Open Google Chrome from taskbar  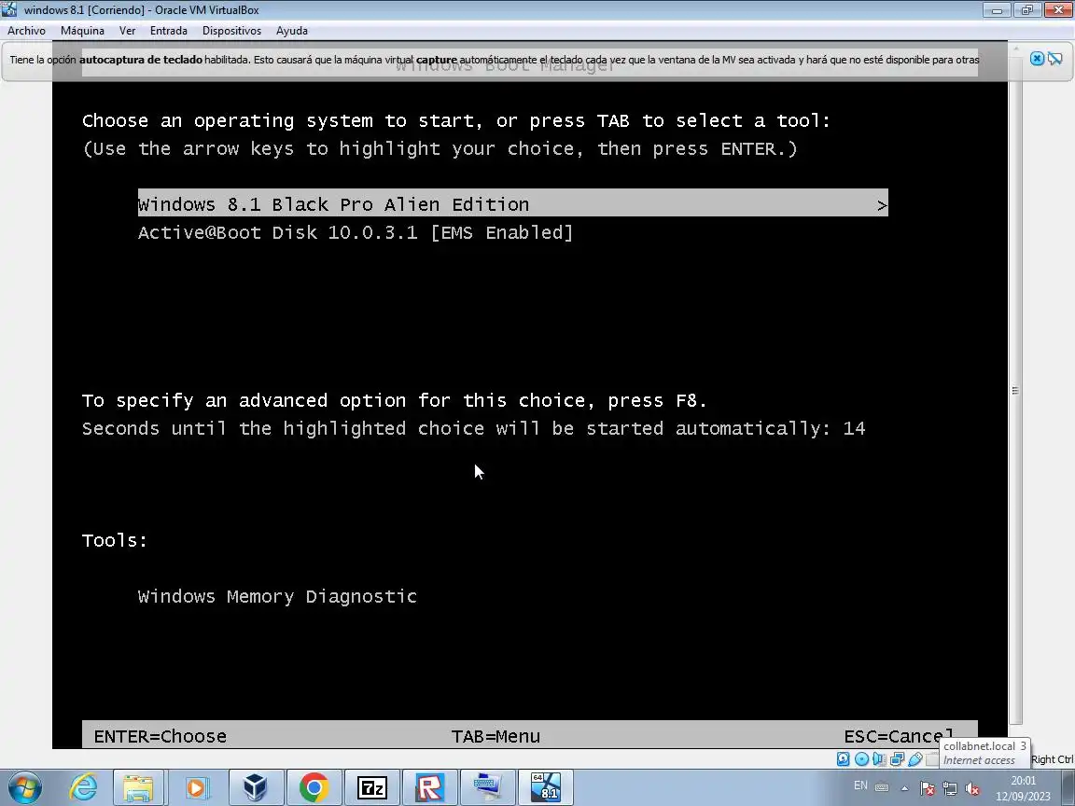click(314, 787)
